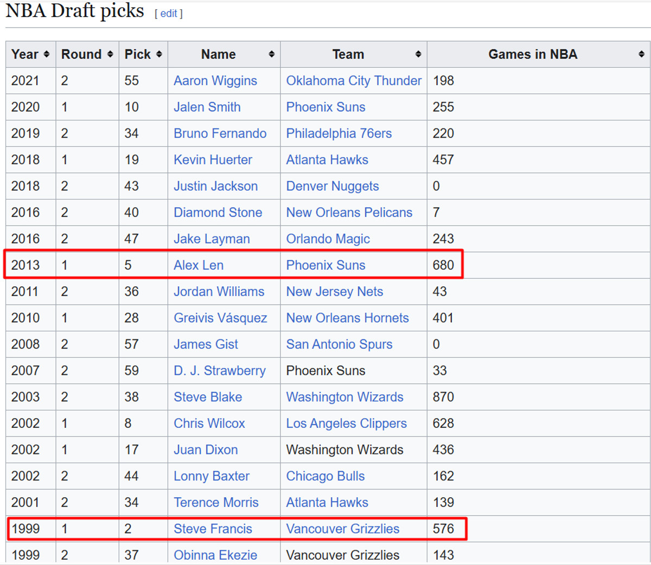Sort table by Year column arrows
Image resolution: width=651 pixels, height=565 pixels.
click(x=47, y=54)
